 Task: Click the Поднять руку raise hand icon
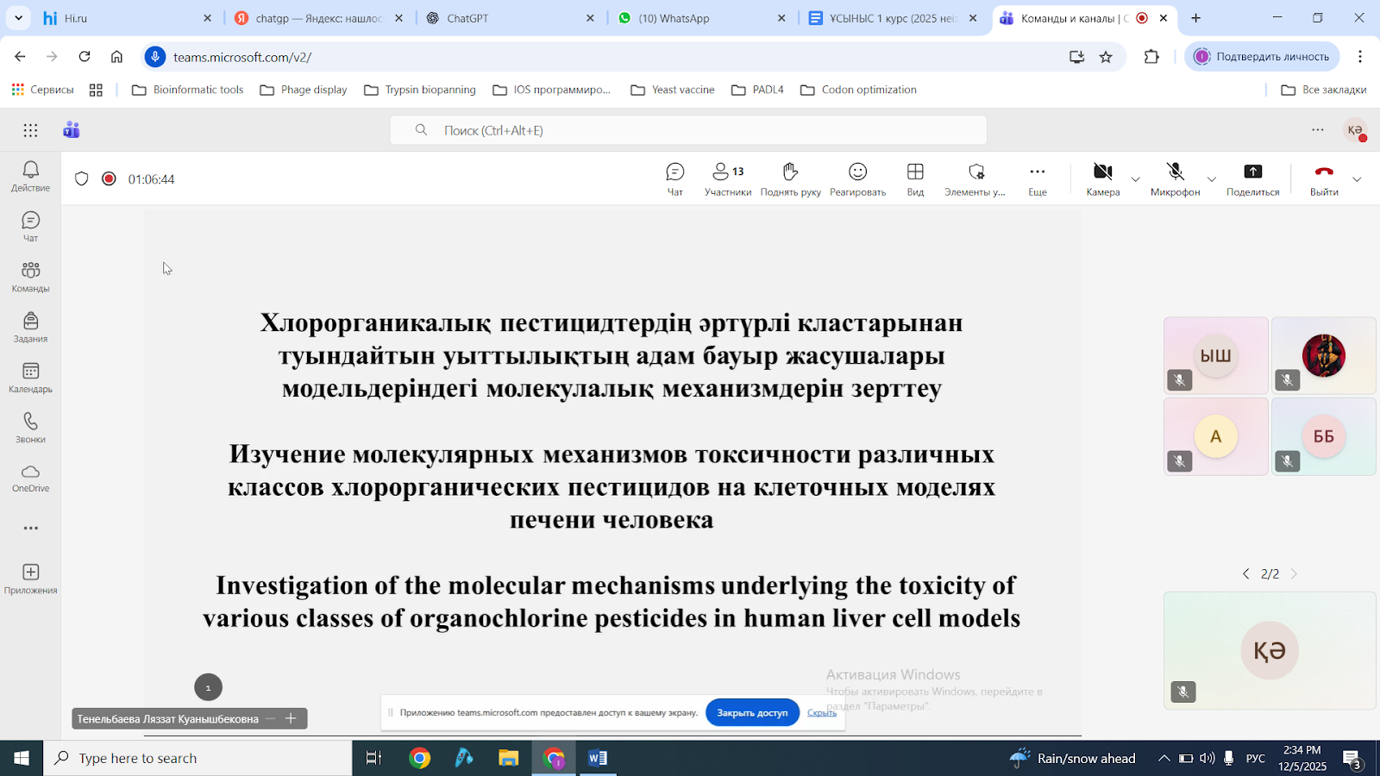point(790,178)
